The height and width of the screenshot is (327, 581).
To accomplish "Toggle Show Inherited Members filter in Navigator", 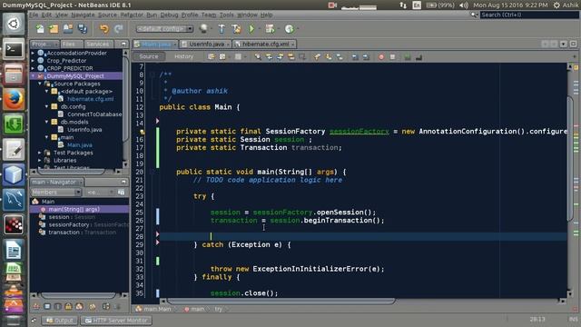I will (36, 307).
